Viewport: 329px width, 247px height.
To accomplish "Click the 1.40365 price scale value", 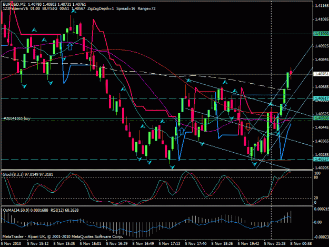I will [322, 141].
